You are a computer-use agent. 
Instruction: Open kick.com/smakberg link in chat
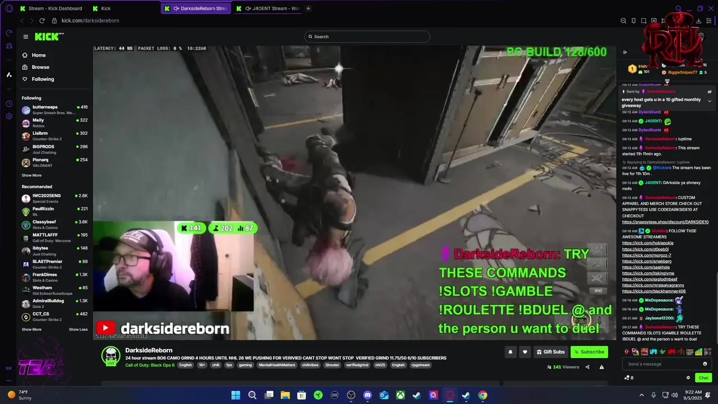[646, 261]
